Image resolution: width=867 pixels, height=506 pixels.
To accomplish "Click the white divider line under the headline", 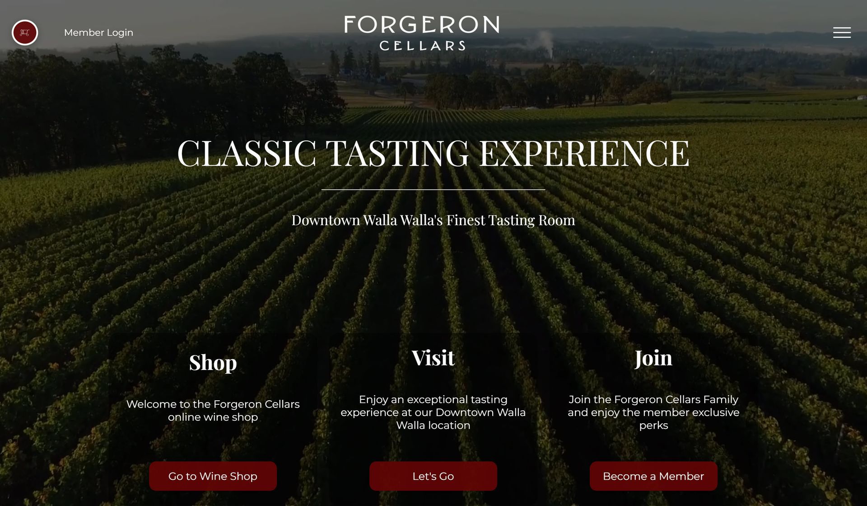I will coord(433,190).
